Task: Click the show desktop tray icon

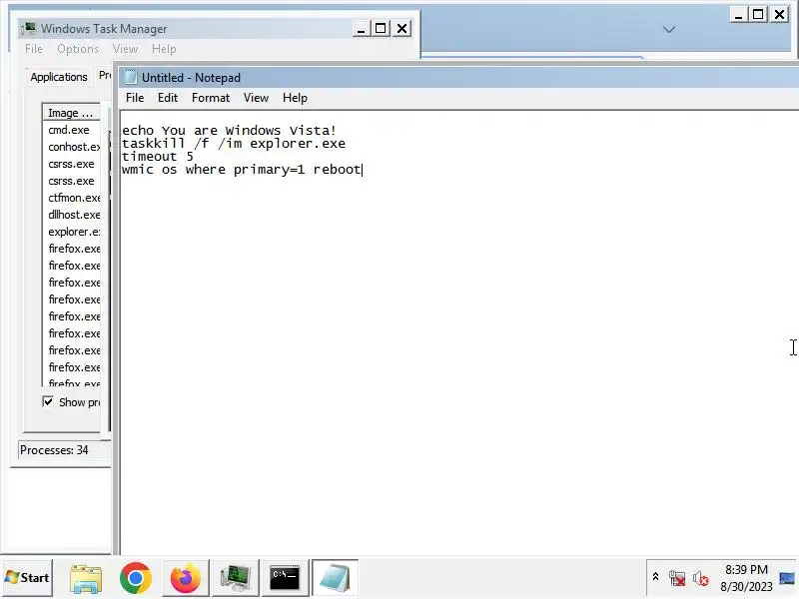Action: [787, 578]
